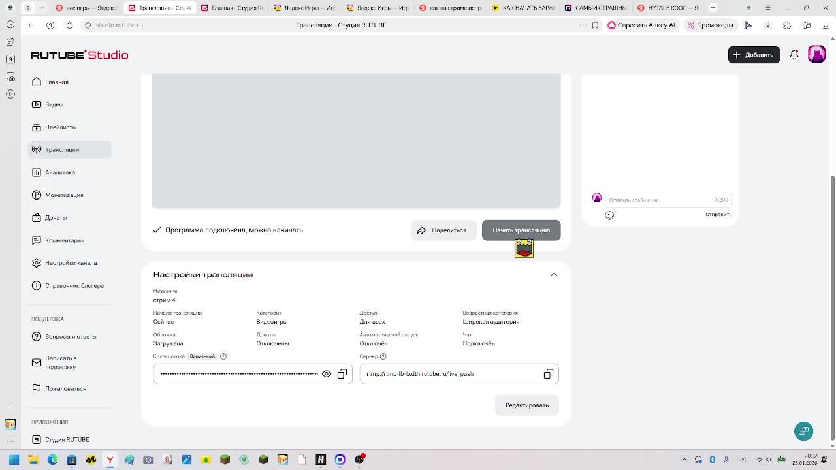This screenshot has width=836, height=470.
Task: Open a new browser tab
Action: (x=713, y=8)
